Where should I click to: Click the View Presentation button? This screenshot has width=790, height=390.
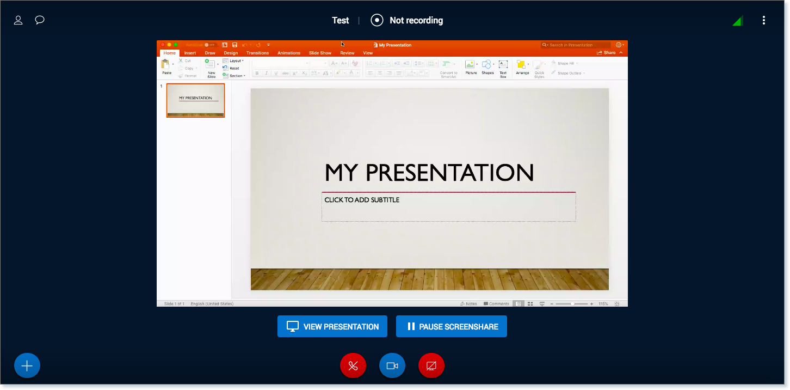[x=332, y=326]
